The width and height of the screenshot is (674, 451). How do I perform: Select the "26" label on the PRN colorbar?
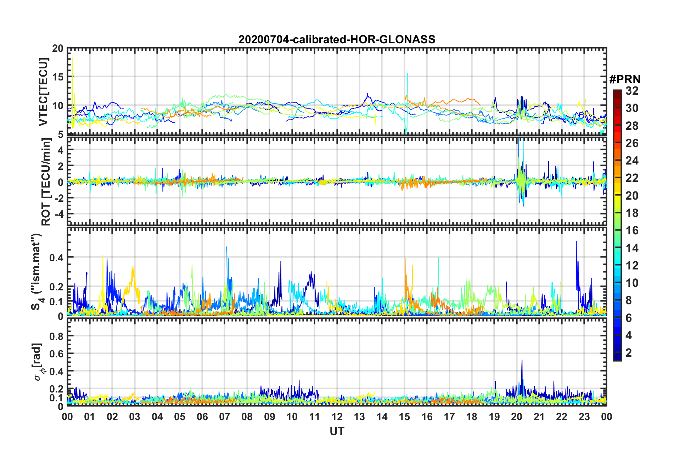(x=632, y=143)
